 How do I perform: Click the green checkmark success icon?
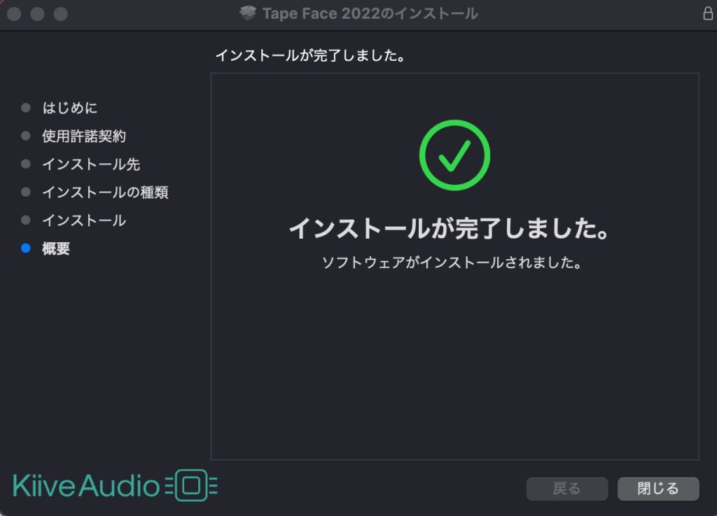(x=454, y=155)
